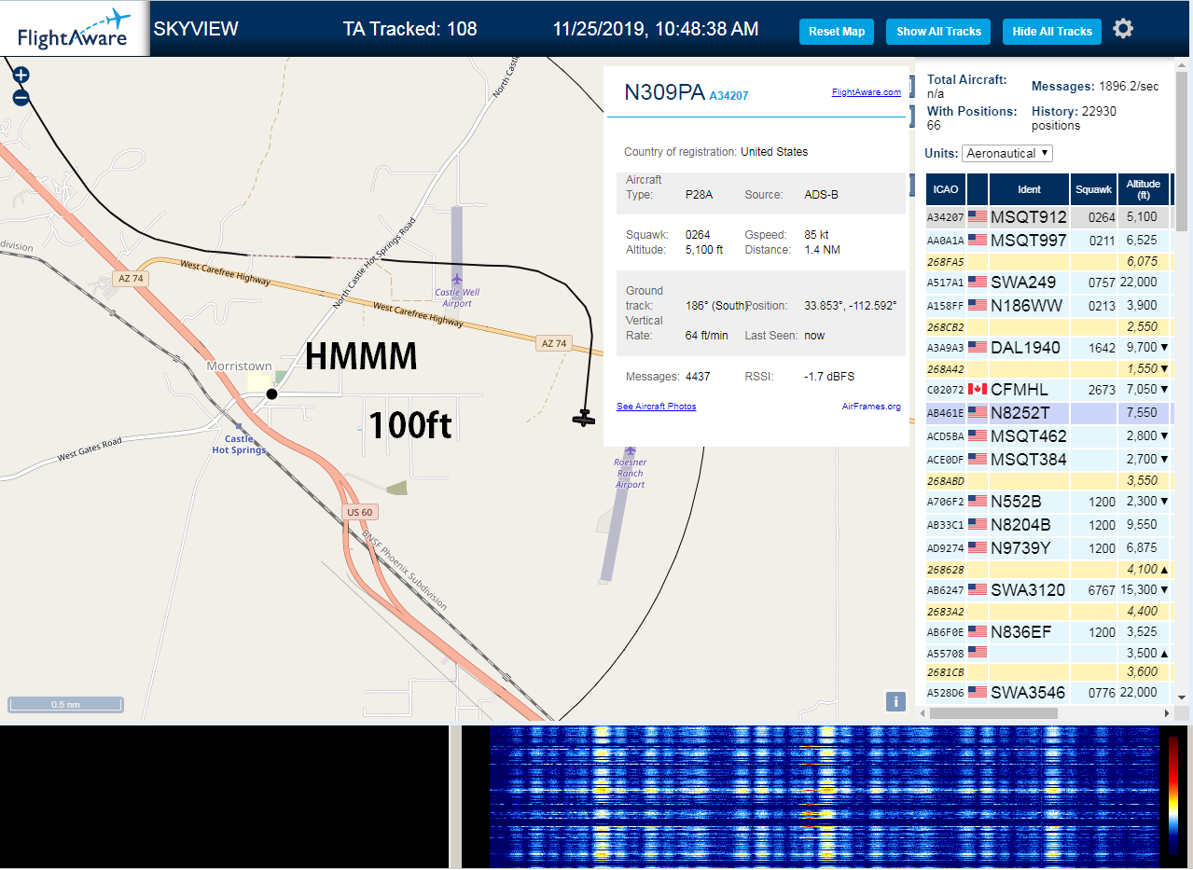The height and width of the screenshot is (870, 1193).
Task: Click Show All Tracks button
Action: coord(938,31)
